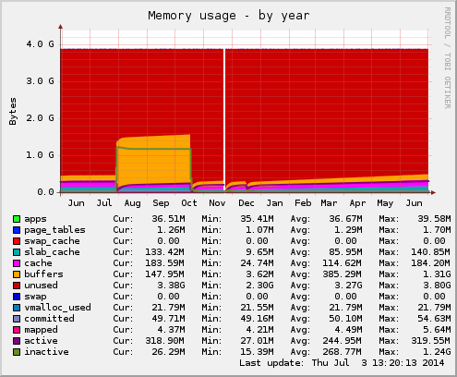Click the green apps legend swatch

(x=17, y=219)
